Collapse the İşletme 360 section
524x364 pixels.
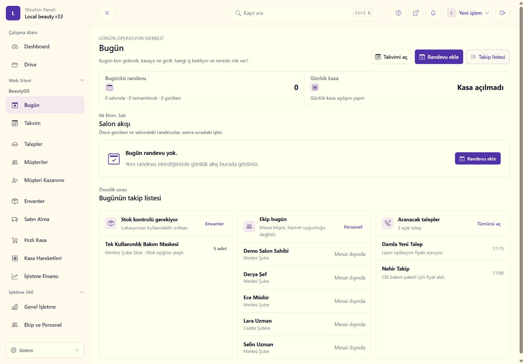pos(82,292)
